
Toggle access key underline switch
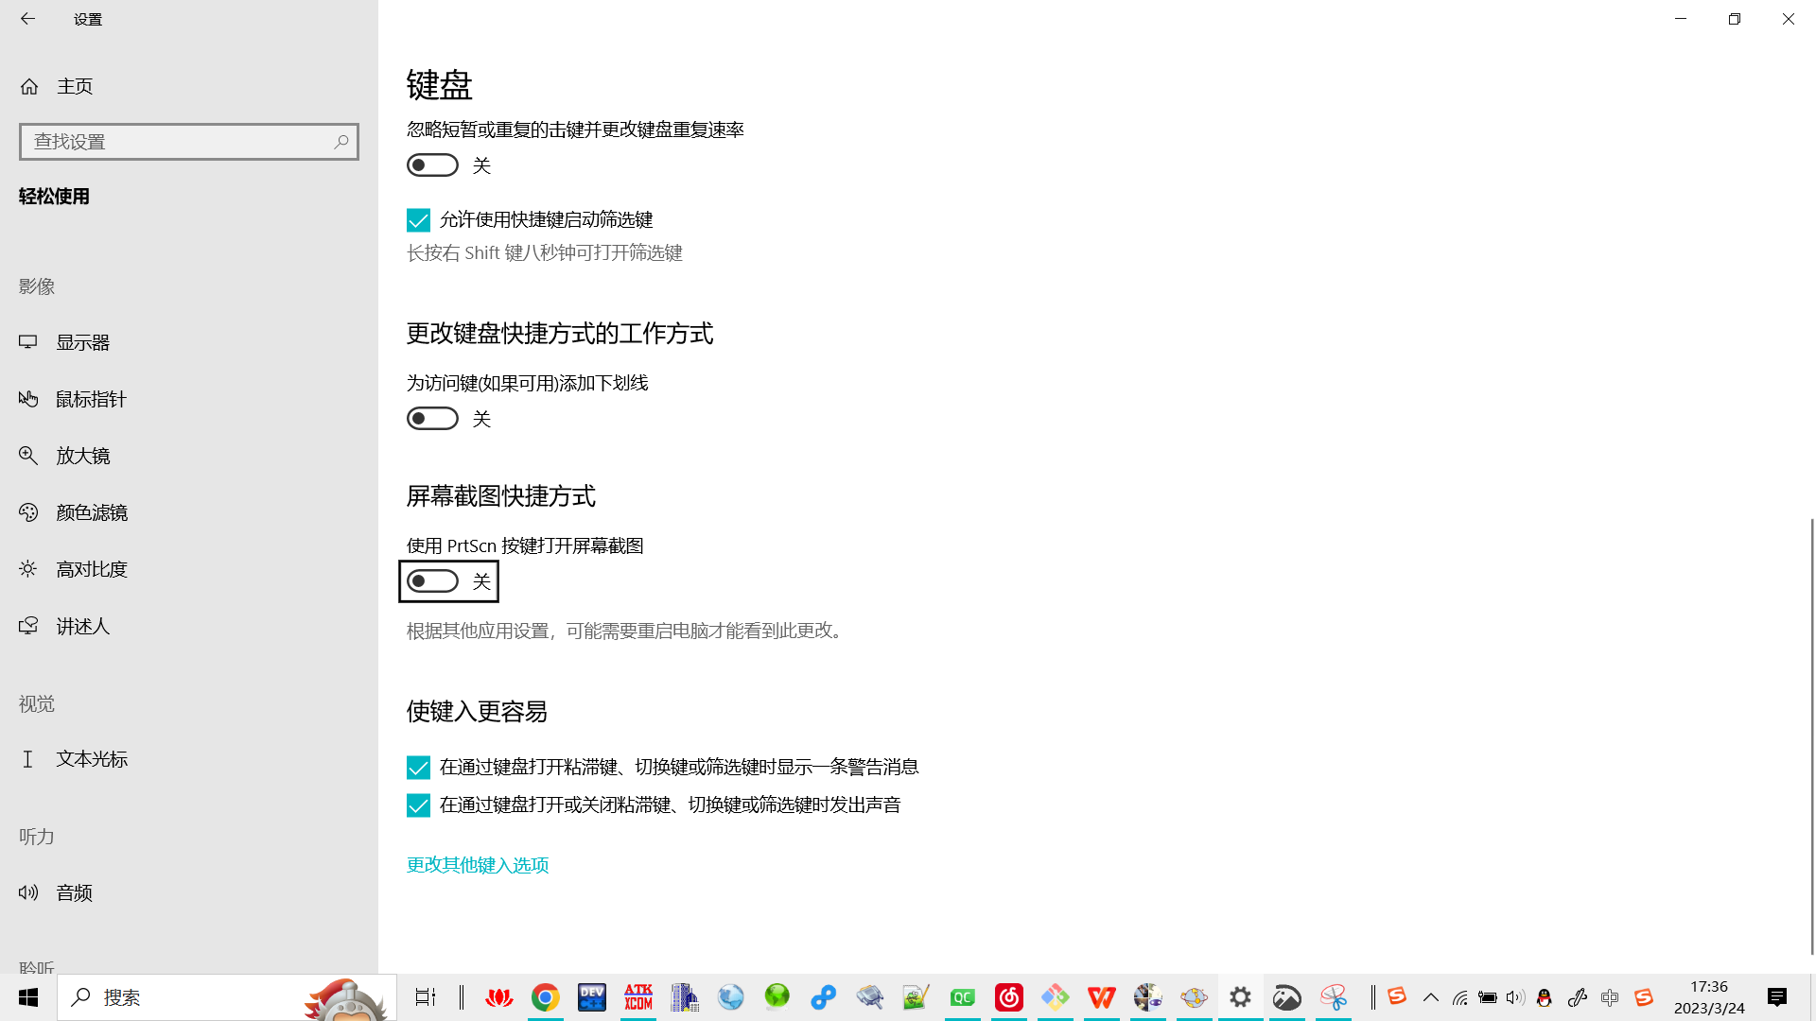[432, 419]
